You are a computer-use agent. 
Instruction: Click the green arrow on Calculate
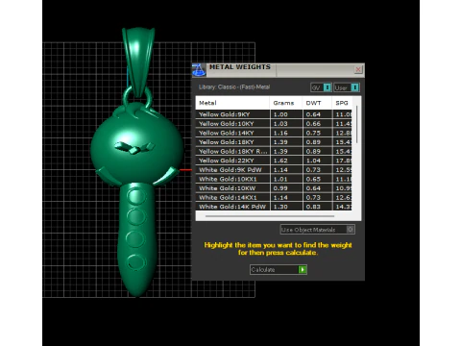[x=303, y=270]
